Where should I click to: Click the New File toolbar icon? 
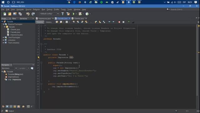[5, 14]
